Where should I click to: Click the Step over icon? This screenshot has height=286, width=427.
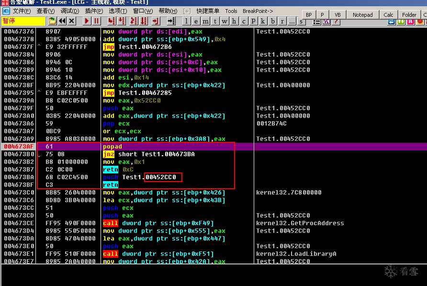(122, 21)
